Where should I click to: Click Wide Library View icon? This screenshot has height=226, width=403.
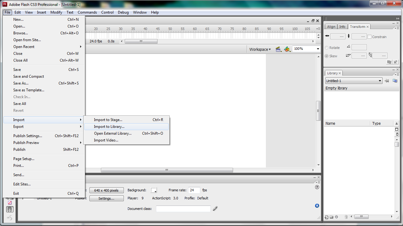click(397, 129)
